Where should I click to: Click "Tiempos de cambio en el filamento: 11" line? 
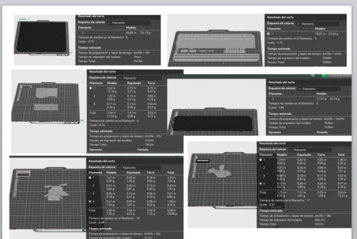pyautogui.click(x=285, y=200)
